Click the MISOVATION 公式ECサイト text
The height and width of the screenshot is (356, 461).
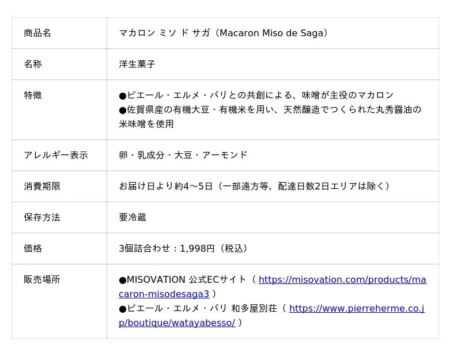(182, 279)
